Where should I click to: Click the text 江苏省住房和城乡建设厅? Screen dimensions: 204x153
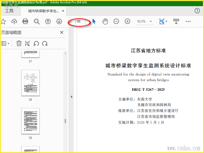pyautogui.click(x=158, y=111)
